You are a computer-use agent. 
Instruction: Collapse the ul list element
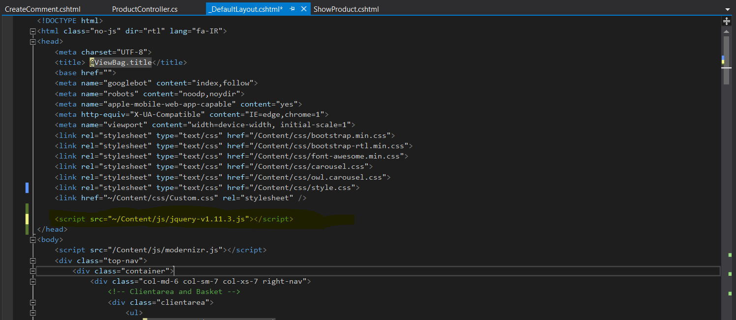pyautogui.click(x=33, y=313)
